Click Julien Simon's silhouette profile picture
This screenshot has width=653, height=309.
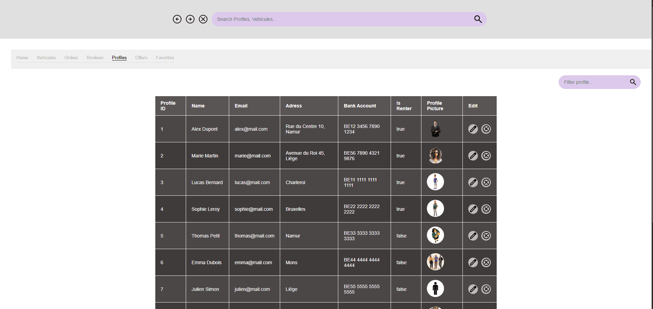click(435, 288)
